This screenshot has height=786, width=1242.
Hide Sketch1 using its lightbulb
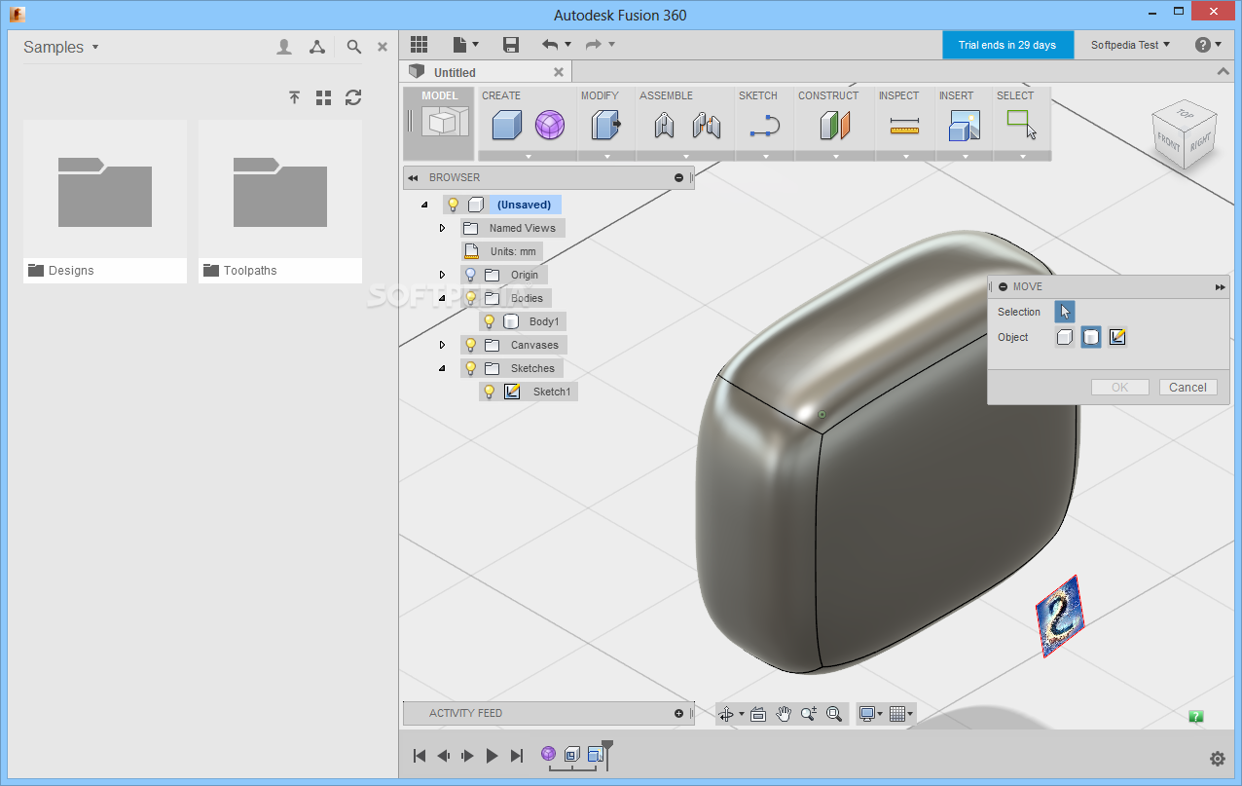pyautogui.click(x=490, y=392)
